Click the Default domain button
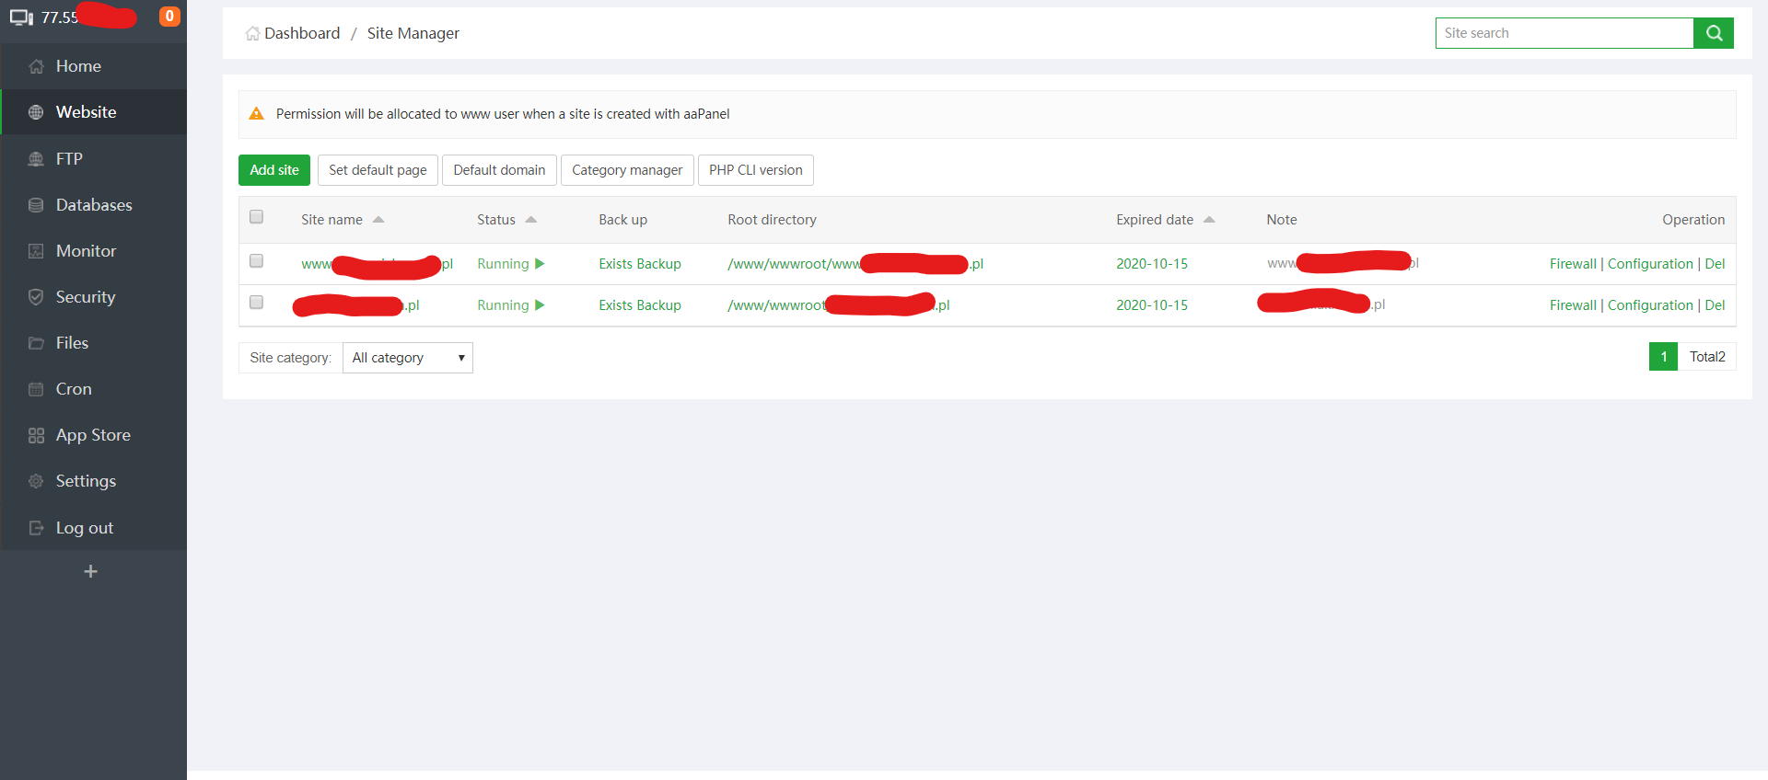Viewport: 1768px width, 780px height. point(499,170)
